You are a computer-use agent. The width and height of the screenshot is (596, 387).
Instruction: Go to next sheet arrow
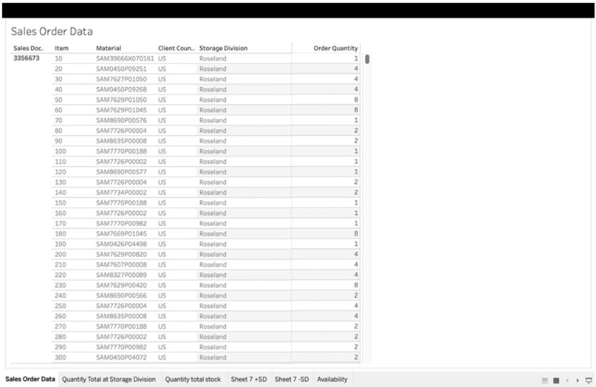tap(578, 380)
